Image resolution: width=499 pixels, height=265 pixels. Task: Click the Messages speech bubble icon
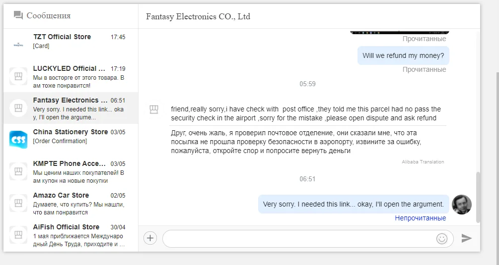pyautogui.click(x=18, y=15)
